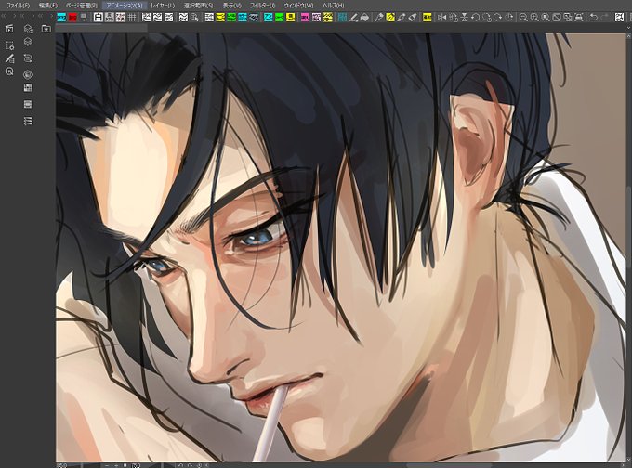The image size is (632, 468).
Task: Click the dotted selection with gear icon
Action: pyautogui.click(x=9, y=45)
